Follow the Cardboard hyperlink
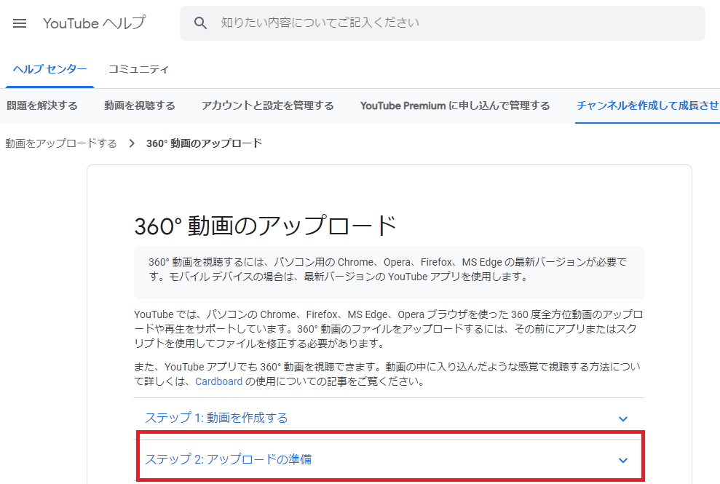Viewport: 720px width, 484px height. tap(218, 381)
